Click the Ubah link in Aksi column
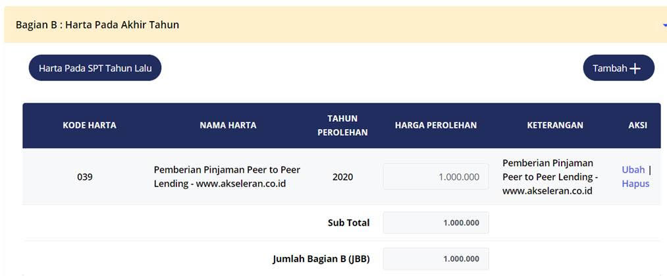667x276 pixels. 633,169
